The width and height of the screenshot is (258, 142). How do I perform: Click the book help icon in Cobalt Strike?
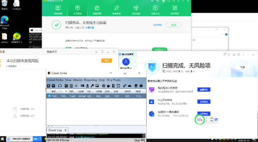point(136,86)
